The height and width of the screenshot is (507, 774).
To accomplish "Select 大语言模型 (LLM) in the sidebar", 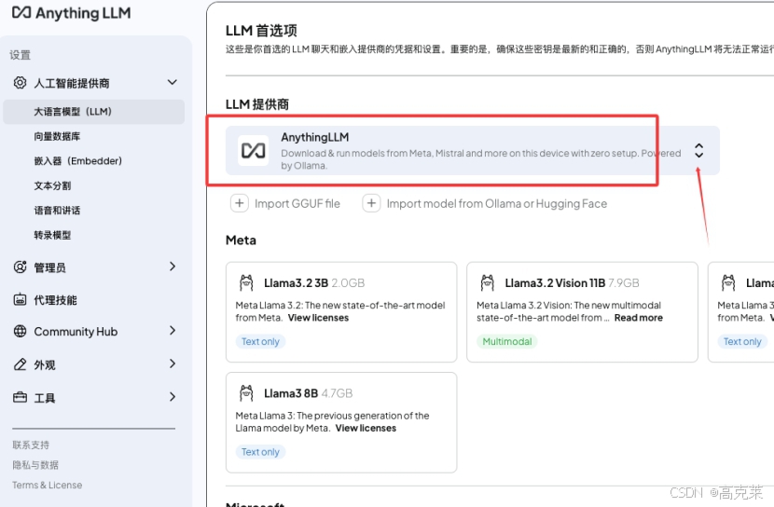I will tap(94, 112).
